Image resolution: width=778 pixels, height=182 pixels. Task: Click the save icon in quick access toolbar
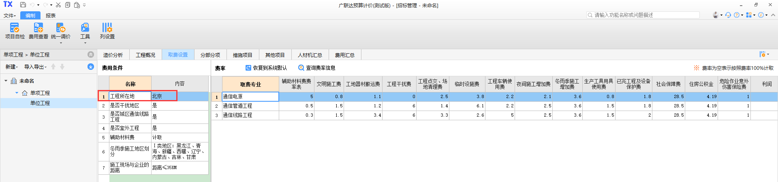tap(23, 5)
